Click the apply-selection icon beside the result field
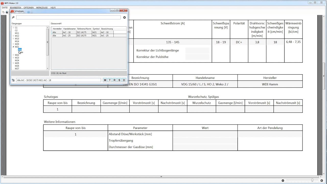Screen dimensions: 327x184 pos(13,80)
